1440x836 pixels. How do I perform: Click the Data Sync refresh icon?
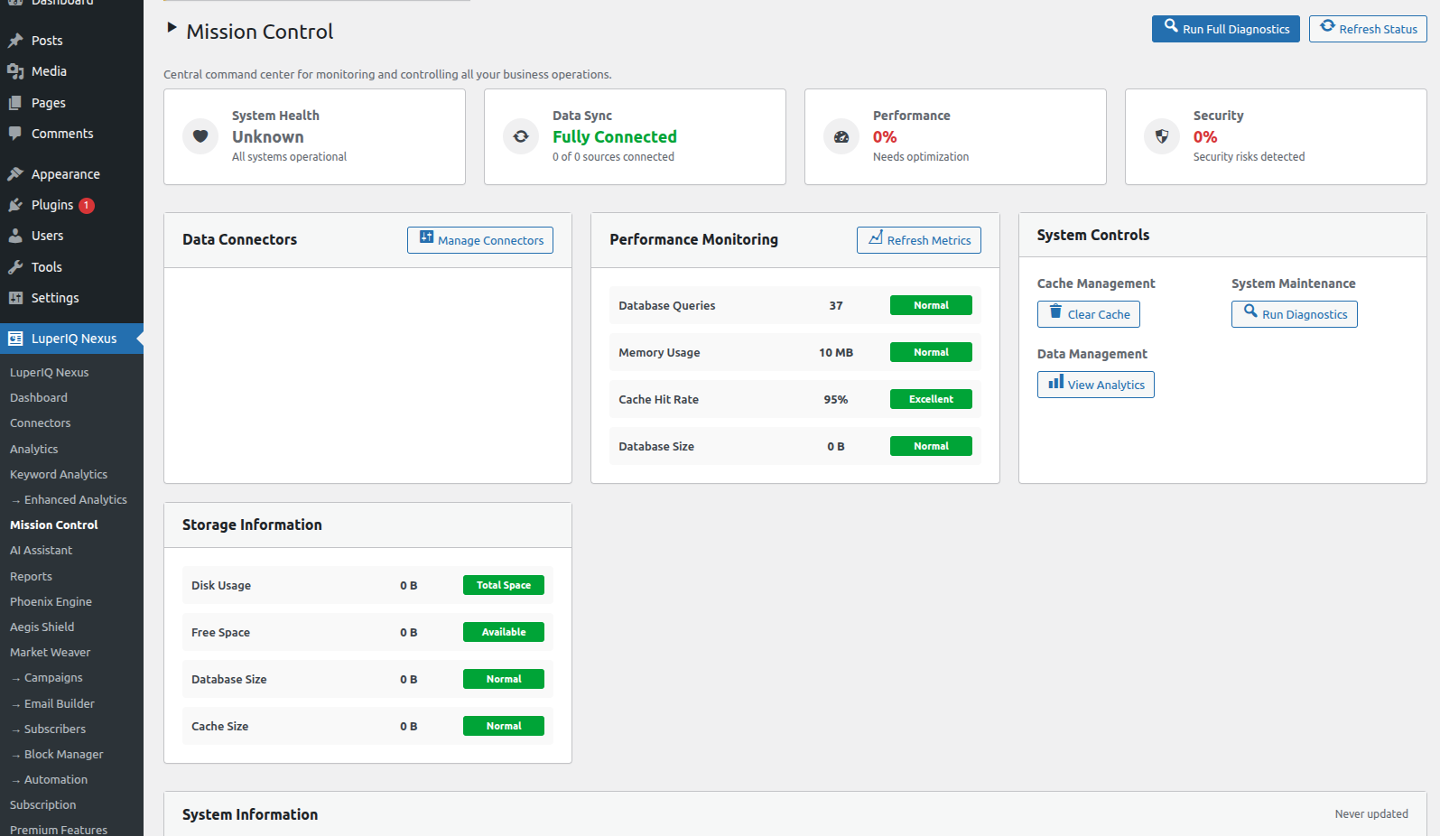pos(521,136)
